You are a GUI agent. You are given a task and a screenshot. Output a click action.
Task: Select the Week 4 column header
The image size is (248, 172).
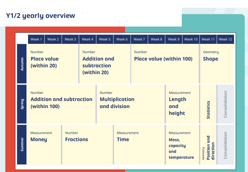point(87,39)
